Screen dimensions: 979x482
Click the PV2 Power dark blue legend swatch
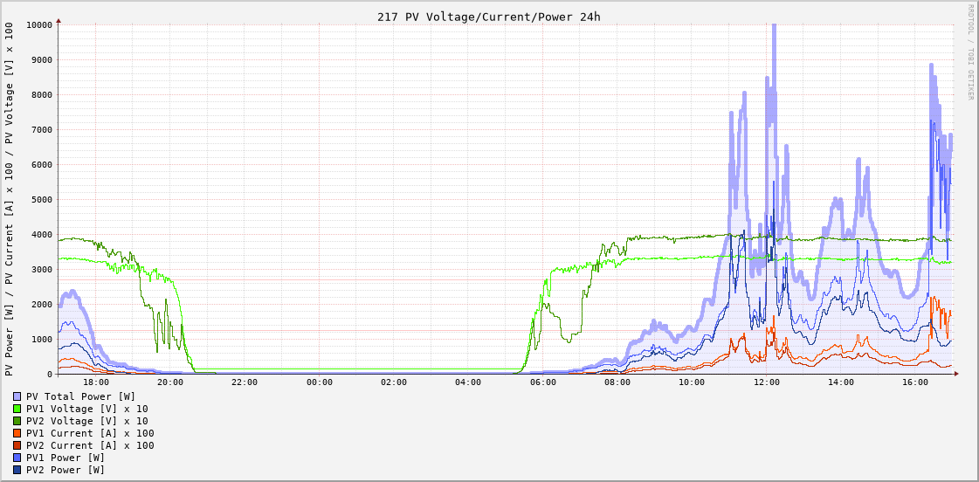click(17, 470)
